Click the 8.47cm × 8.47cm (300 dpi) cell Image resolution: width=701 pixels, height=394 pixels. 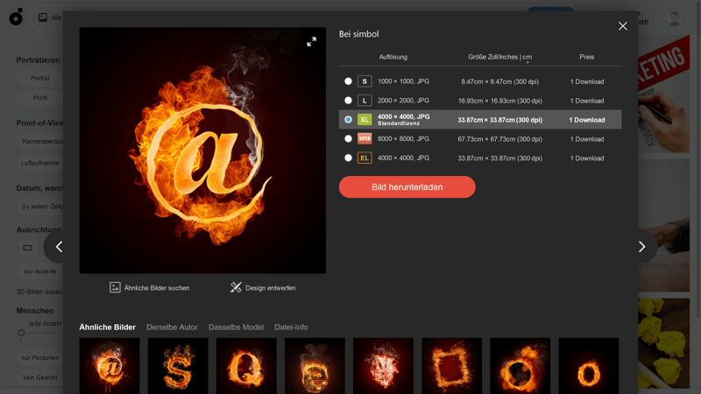click(x=499, y=81)
